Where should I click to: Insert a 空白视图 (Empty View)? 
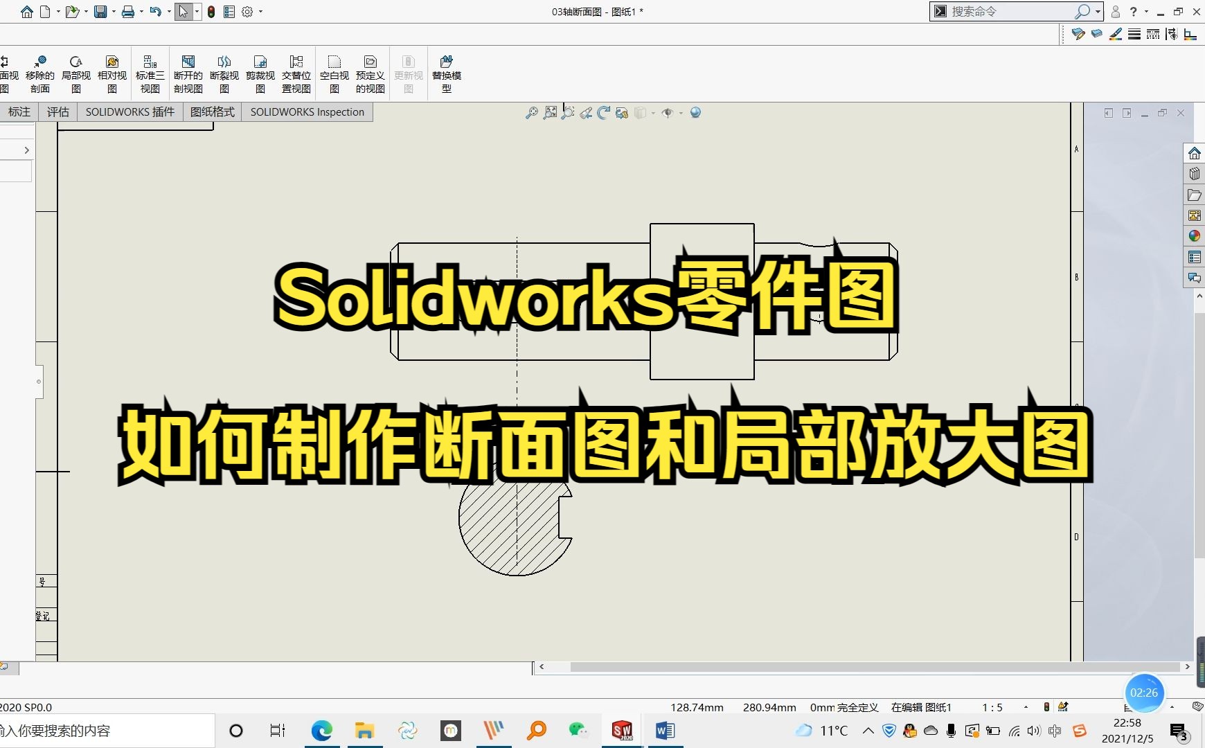(334, 74)
